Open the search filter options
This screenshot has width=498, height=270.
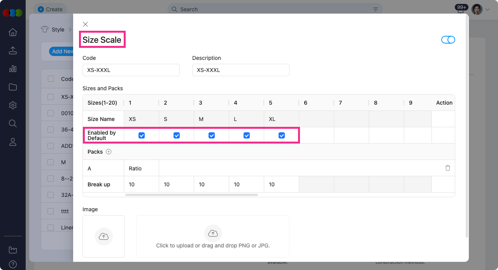tap(375, 9)
